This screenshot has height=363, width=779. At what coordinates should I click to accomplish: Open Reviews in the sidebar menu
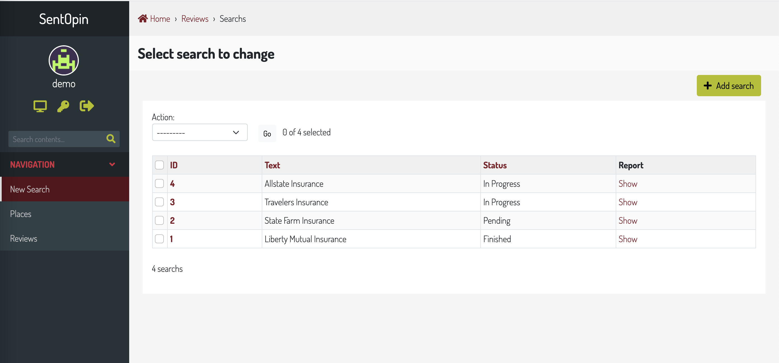(23, 238)
